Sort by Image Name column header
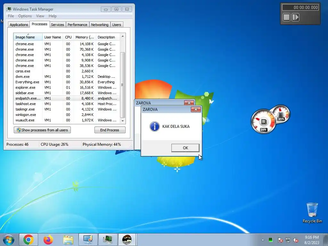This screenshot has width=328, height=246. click(x=28, y=37)
